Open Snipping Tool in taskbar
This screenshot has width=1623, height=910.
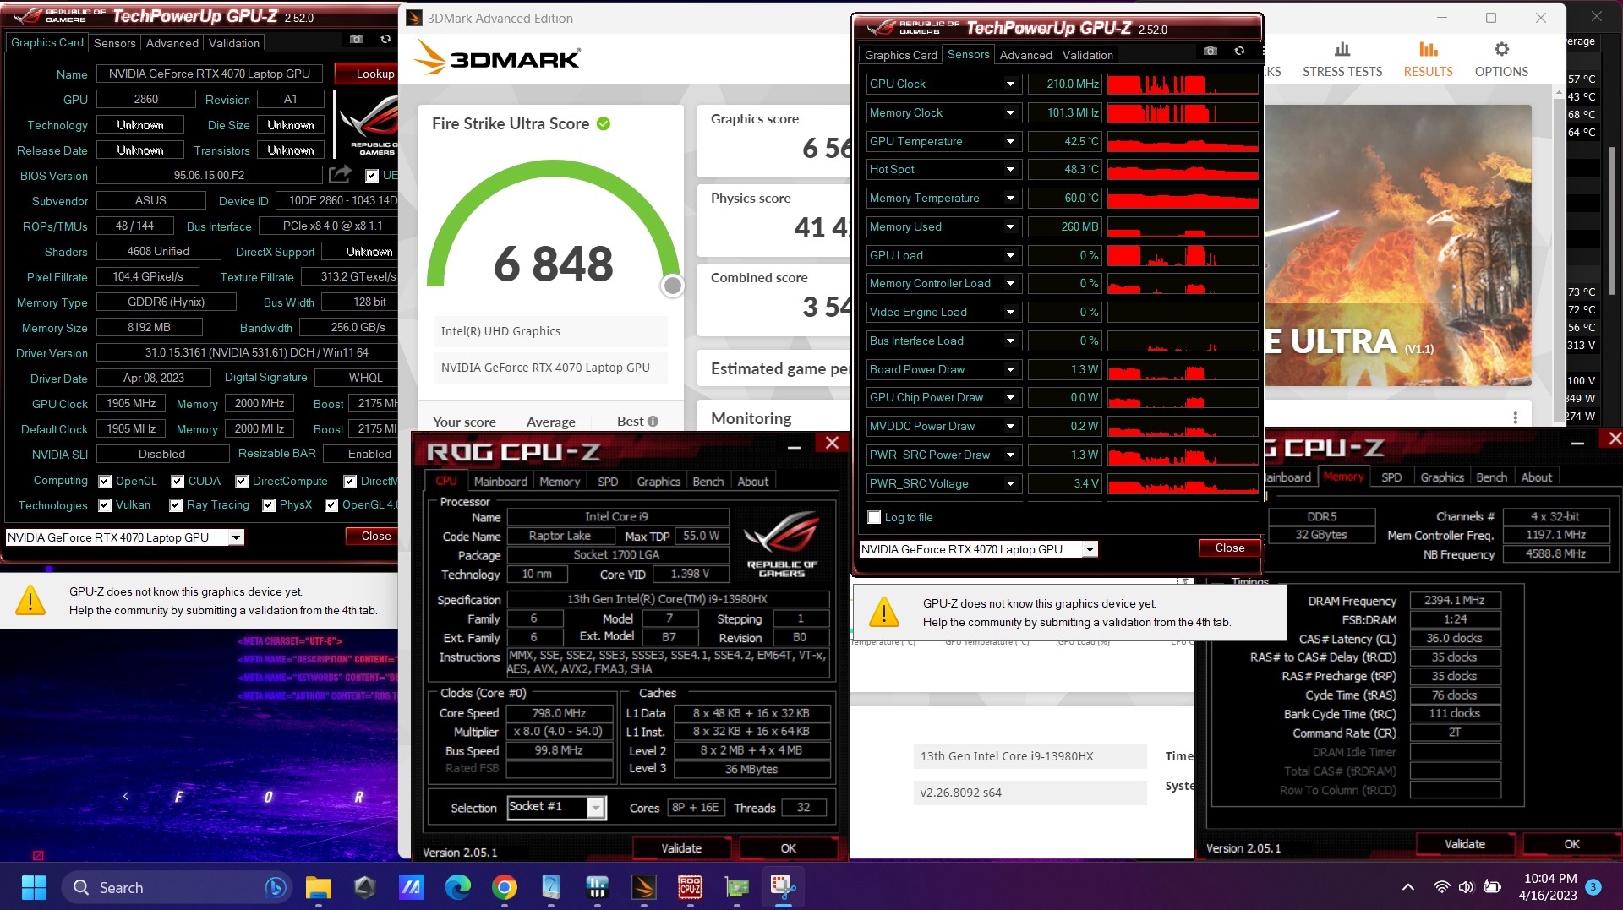(784, 887)
